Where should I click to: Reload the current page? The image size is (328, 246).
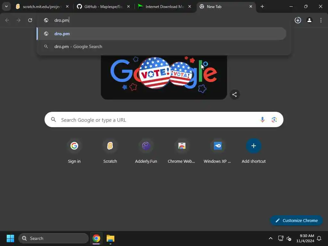[30, 20]
